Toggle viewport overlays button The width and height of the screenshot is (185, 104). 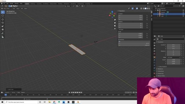pos(137,8)
